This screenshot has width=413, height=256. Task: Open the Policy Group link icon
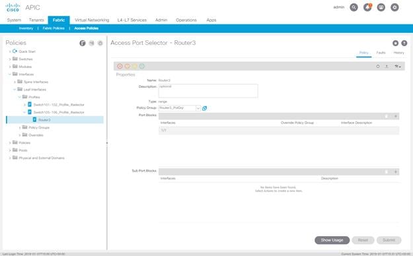[204, 108]
